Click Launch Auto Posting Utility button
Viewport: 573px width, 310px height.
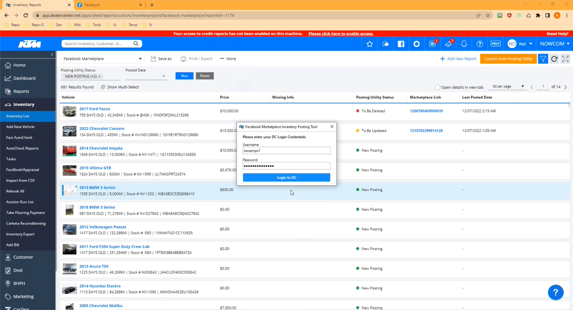508,59
